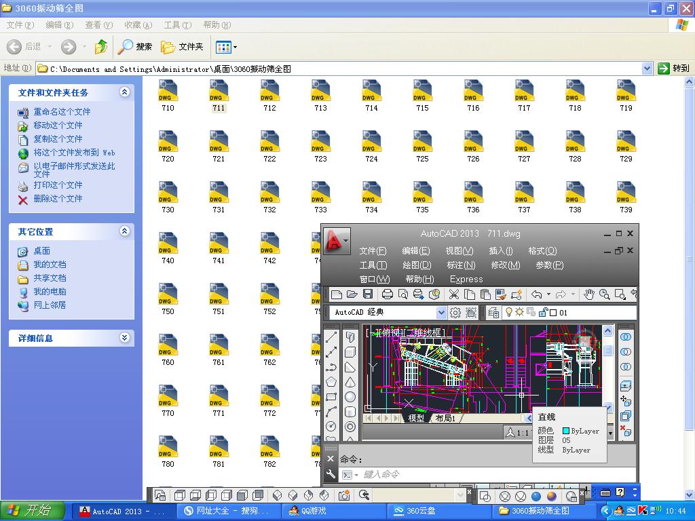Collapse the 文件和文件夹任务 panel

124,92
